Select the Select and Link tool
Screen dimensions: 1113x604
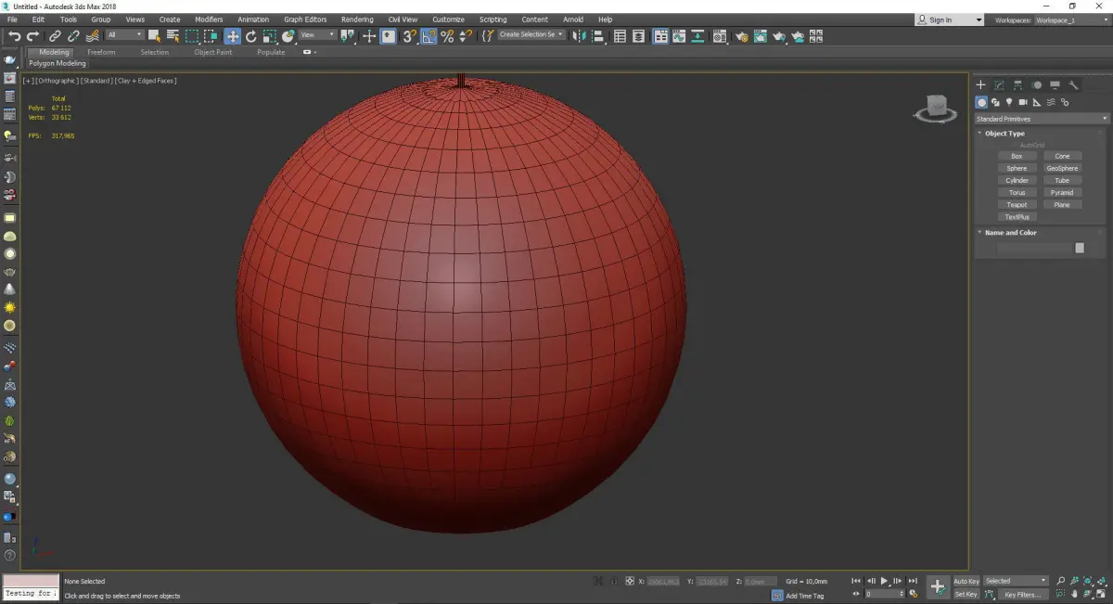click(55, 36)
